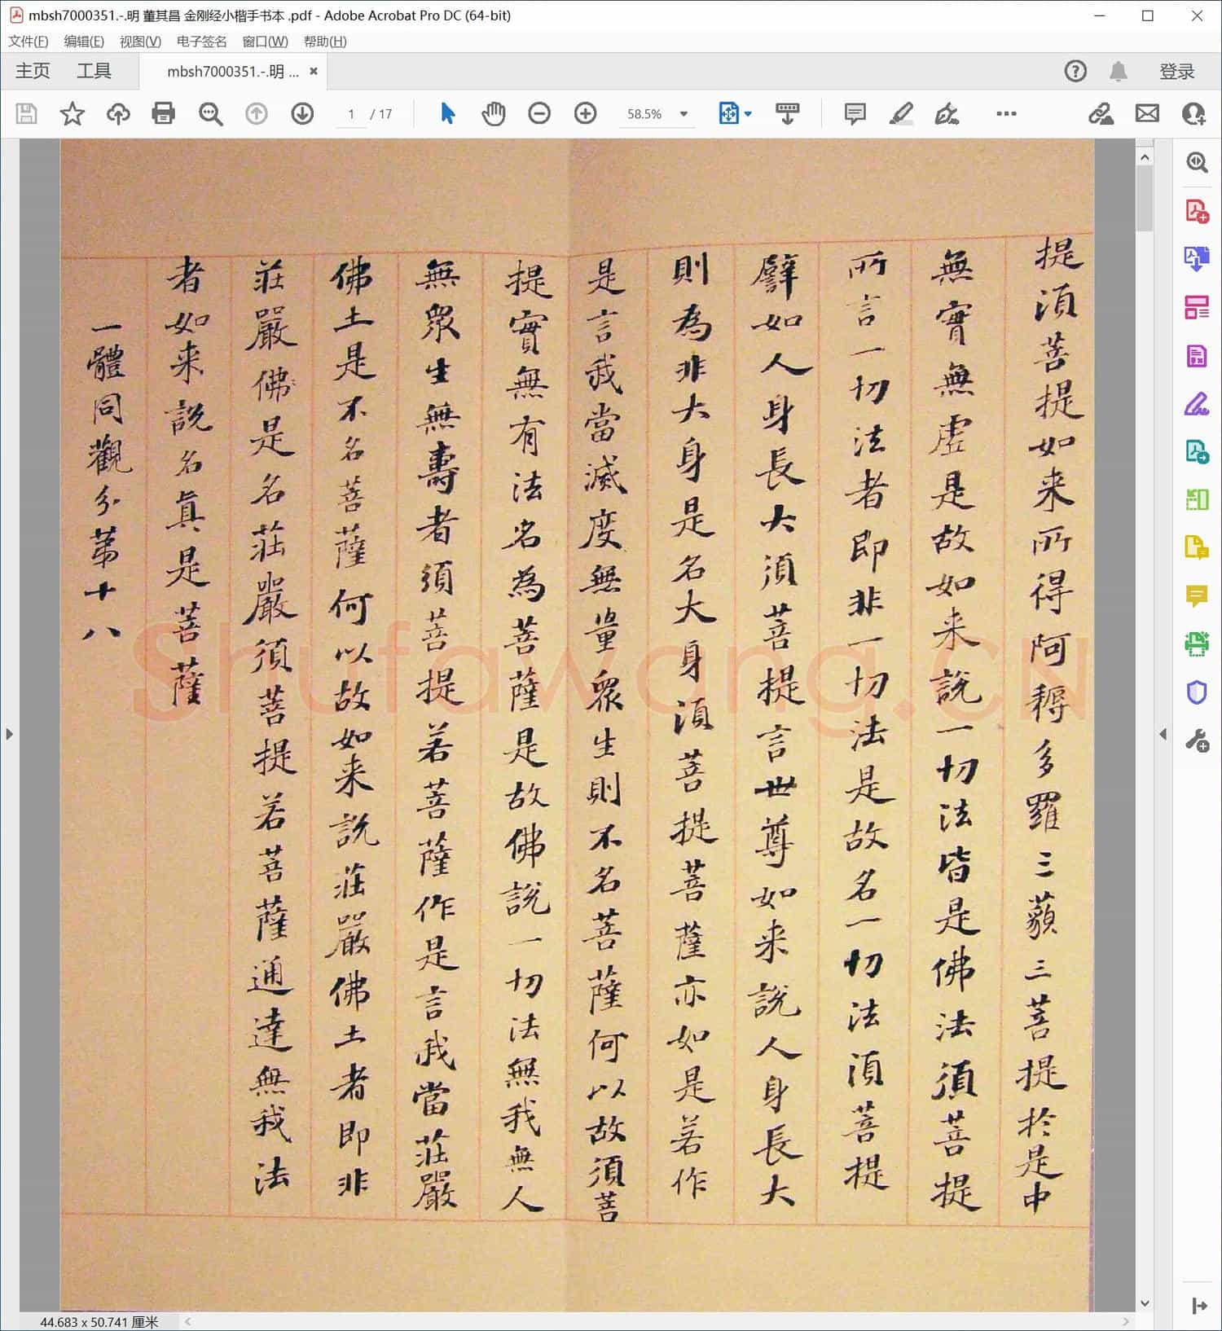Open Protect shield tool in right pane
Screen dimensions: 1222x1331
(1197, 693)
